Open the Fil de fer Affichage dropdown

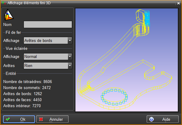pos(48,40)
